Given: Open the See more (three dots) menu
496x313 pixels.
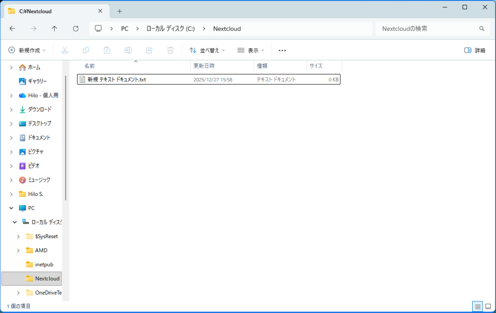Looking at the screenshot, I should (x=282, y=50).
